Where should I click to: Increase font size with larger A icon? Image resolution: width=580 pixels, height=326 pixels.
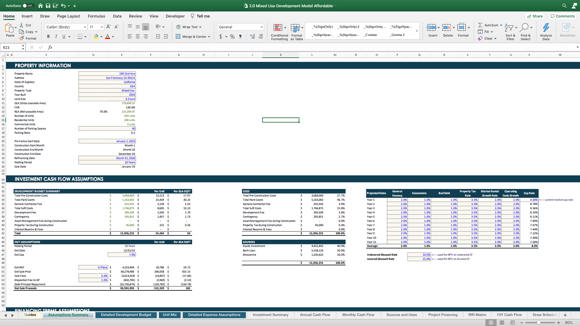click(x=108, y=27)
